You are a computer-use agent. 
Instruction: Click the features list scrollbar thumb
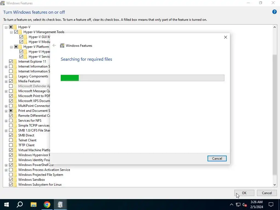pos(275,114)
